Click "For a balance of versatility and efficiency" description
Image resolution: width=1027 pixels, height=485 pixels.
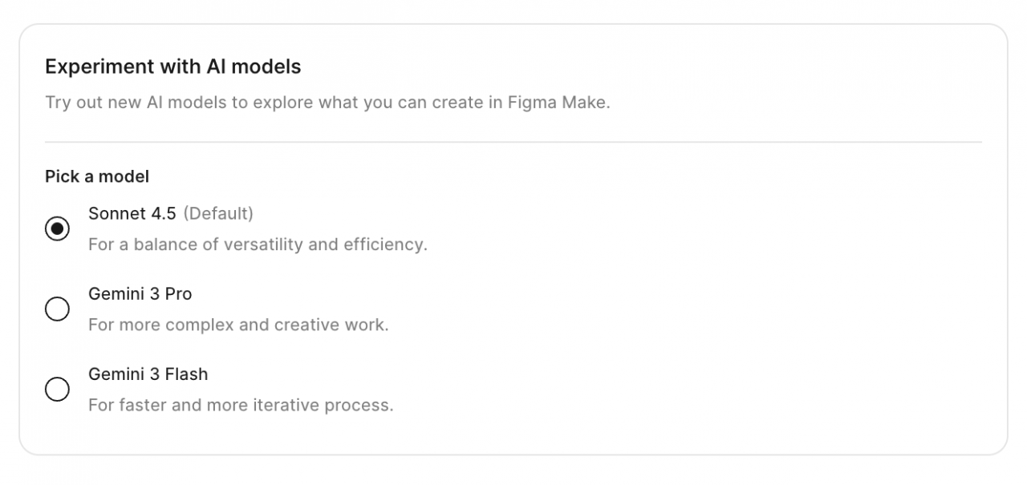pos(257,245)
